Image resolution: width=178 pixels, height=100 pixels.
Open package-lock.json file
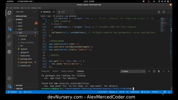(27, 62)
